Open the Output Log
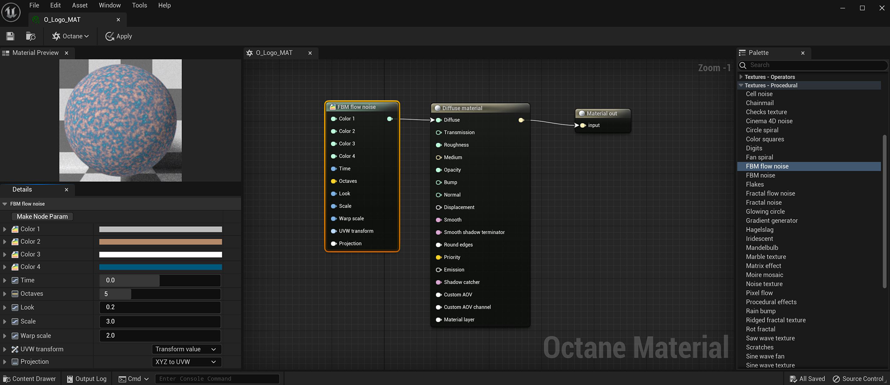The image size is (890, 385). pos(87,379)
